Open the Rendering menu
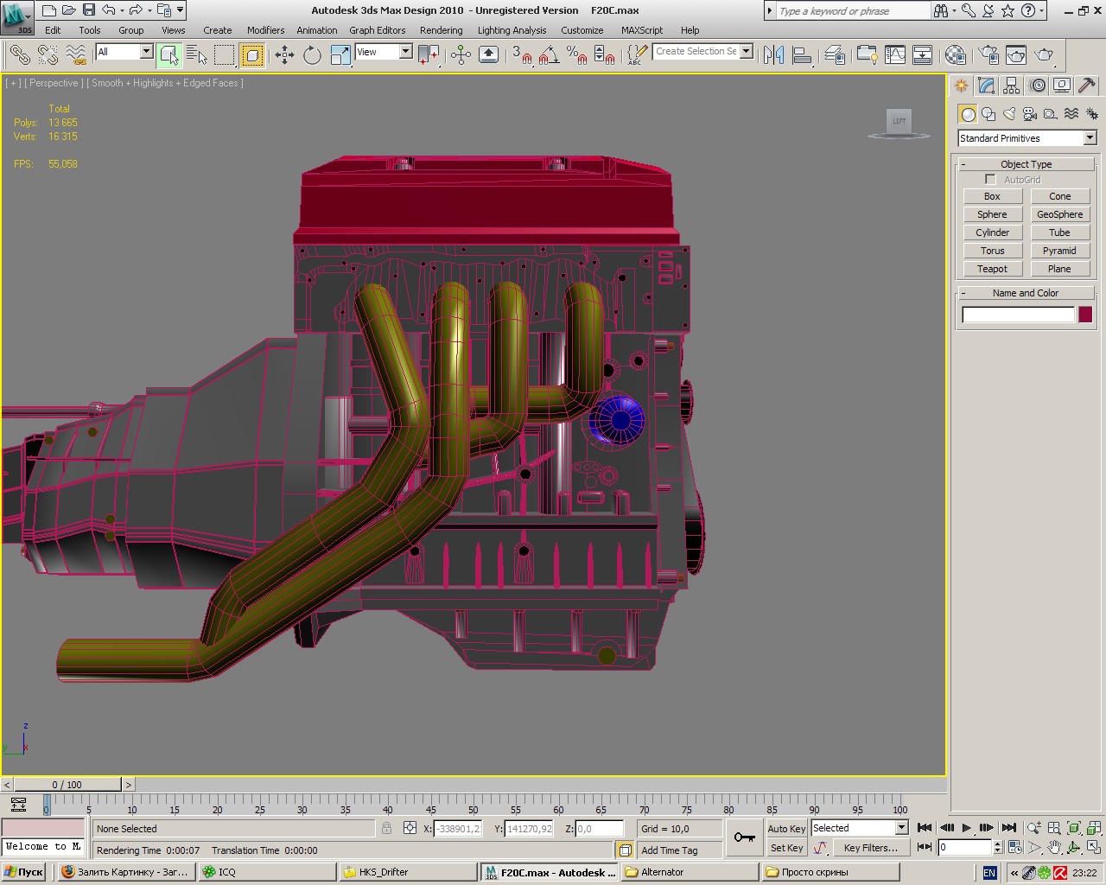 coord(441,30)
